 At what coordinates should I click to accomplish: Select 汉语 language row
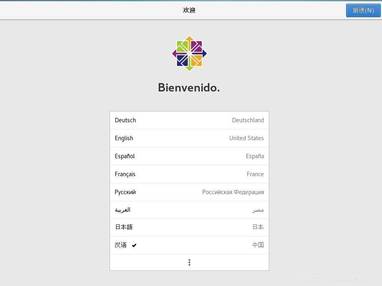point(189,245)
